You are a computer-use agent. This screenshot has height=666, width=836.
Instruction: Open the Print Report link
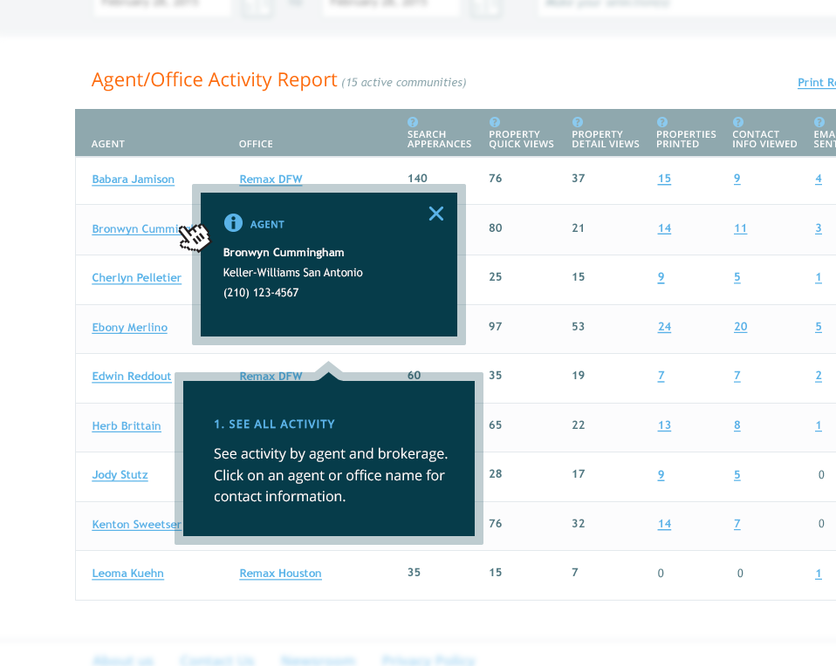[816, 82]
